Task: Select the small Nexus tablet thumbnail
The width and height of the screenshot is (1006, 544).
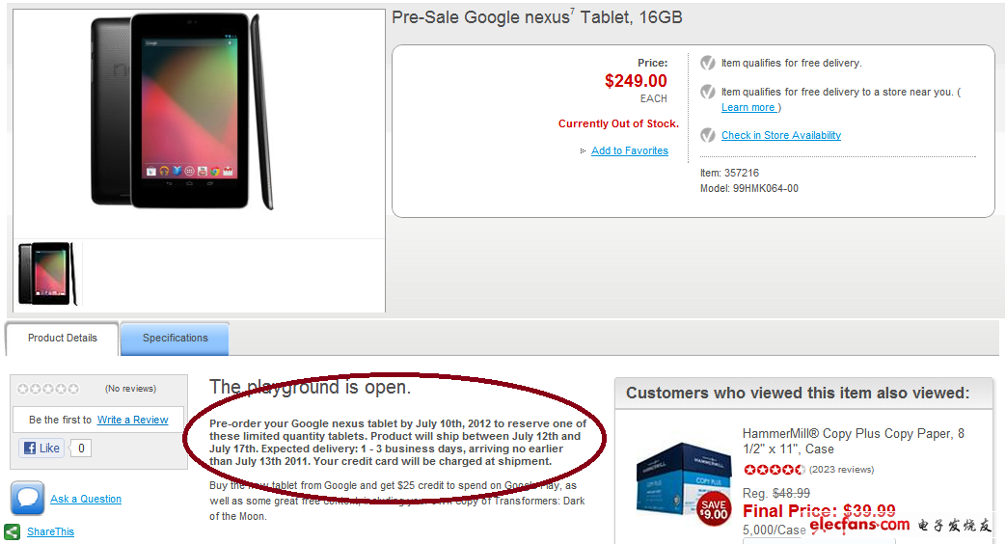Action: point(46,274)
